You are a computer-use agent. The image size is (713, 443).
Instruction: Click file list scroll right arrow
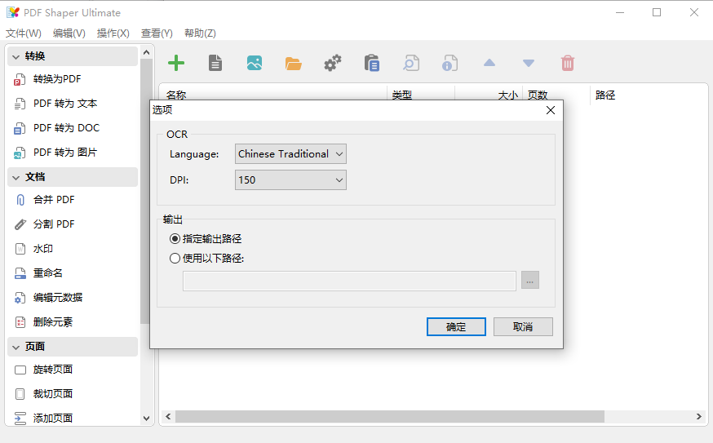click(699, 417)
